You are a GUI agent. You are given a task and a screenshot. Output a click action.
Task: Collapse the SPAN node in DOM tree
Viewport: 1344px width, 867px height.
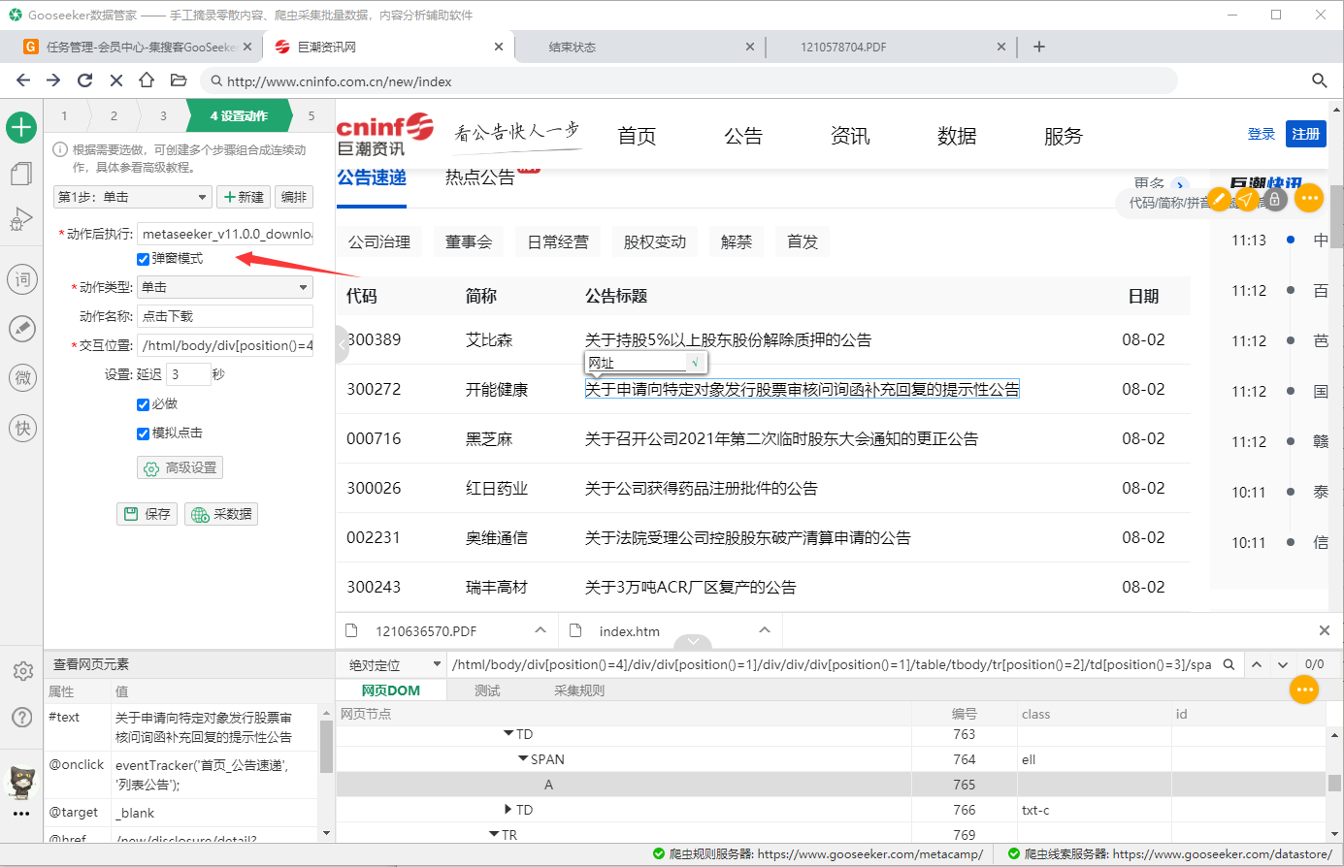[523, 759]
